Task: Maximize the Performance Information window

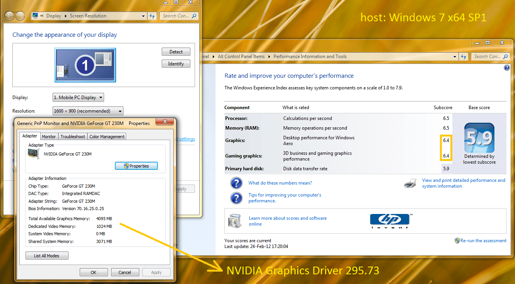Action: click(x=488, y=43)
